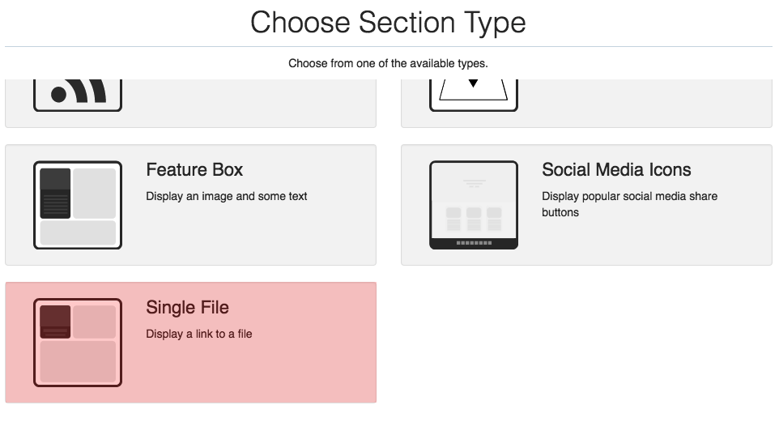
Task: Select the Feature Box layout icon
Action: click(x=78, y=205)
